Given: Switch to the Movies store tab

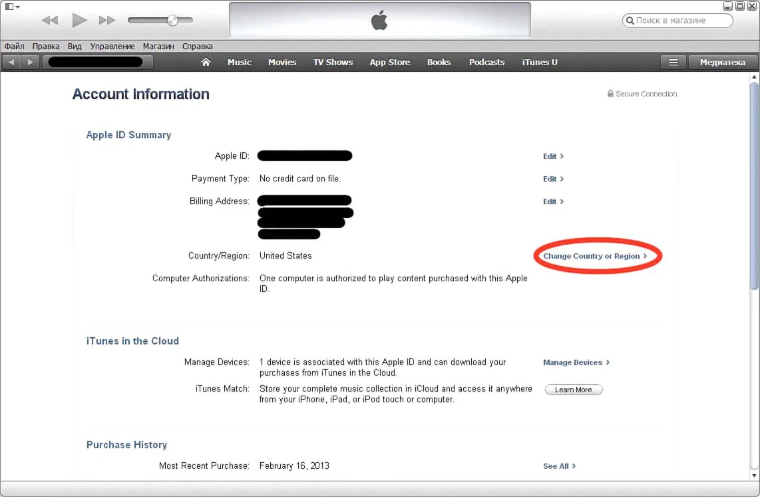Looking at the screenshot, I should pyautogui.click(x=282, y=63).
